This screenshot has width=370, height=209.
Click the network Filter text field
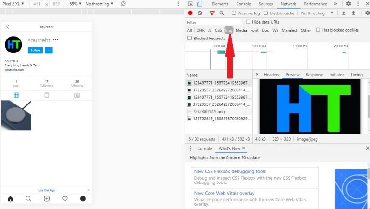[213, 22]
